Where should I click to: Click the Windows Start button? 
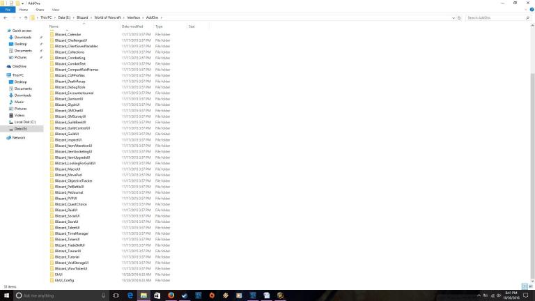pos(6,295)
